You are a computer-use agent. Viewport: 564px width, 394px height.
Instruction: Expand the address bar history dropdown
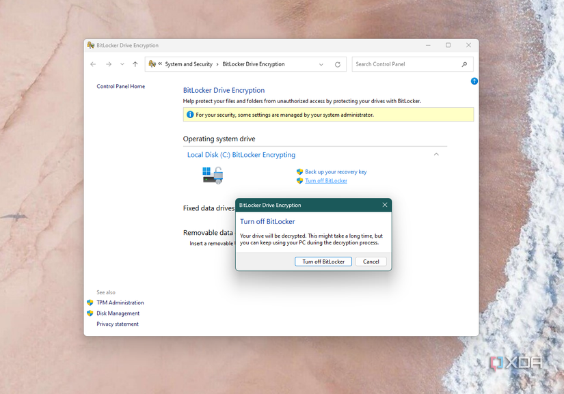coord(321,65)
